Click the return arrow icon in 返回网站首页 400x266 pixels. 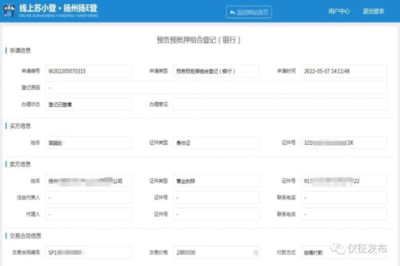coord(232,12)
